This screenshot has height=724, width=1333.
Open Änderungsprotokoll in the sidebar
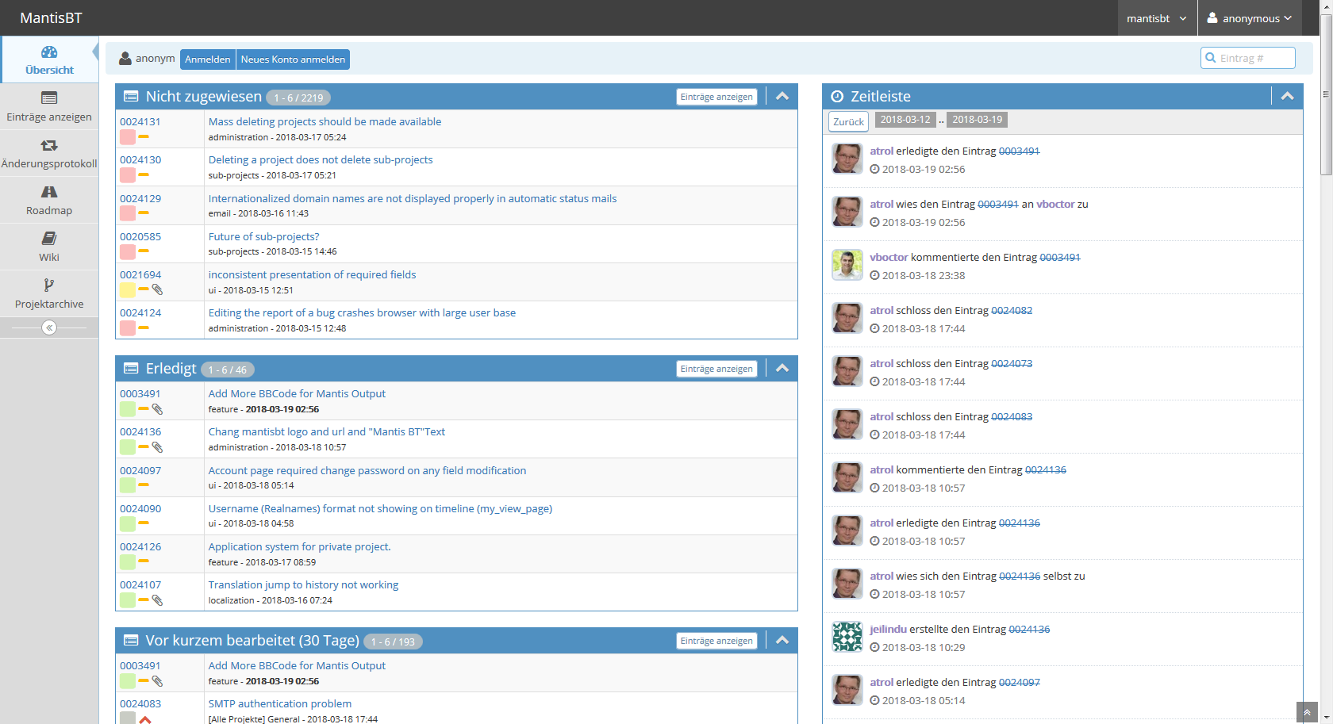[49, 146]
